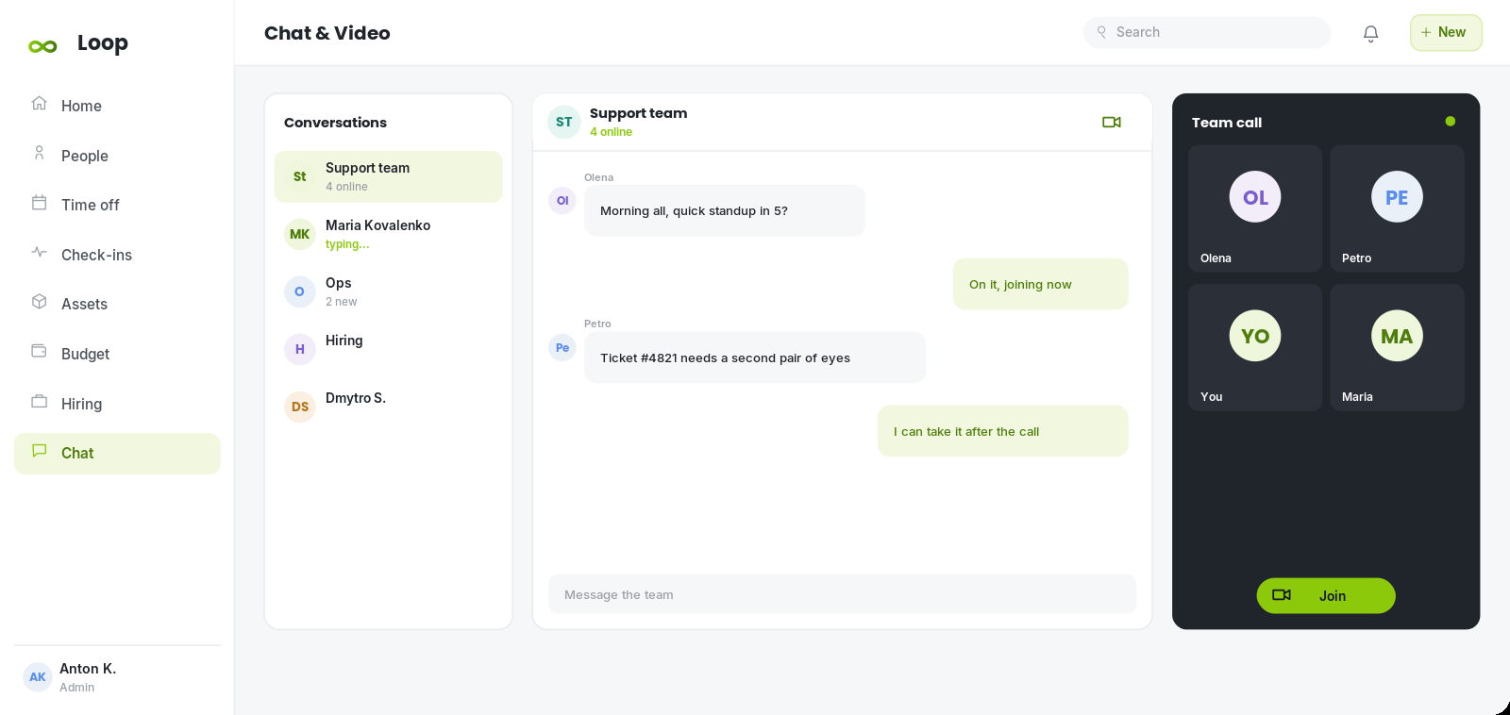Open the Support team conversation
Screen dimensions: 1510x715
[x=388, y=176]
